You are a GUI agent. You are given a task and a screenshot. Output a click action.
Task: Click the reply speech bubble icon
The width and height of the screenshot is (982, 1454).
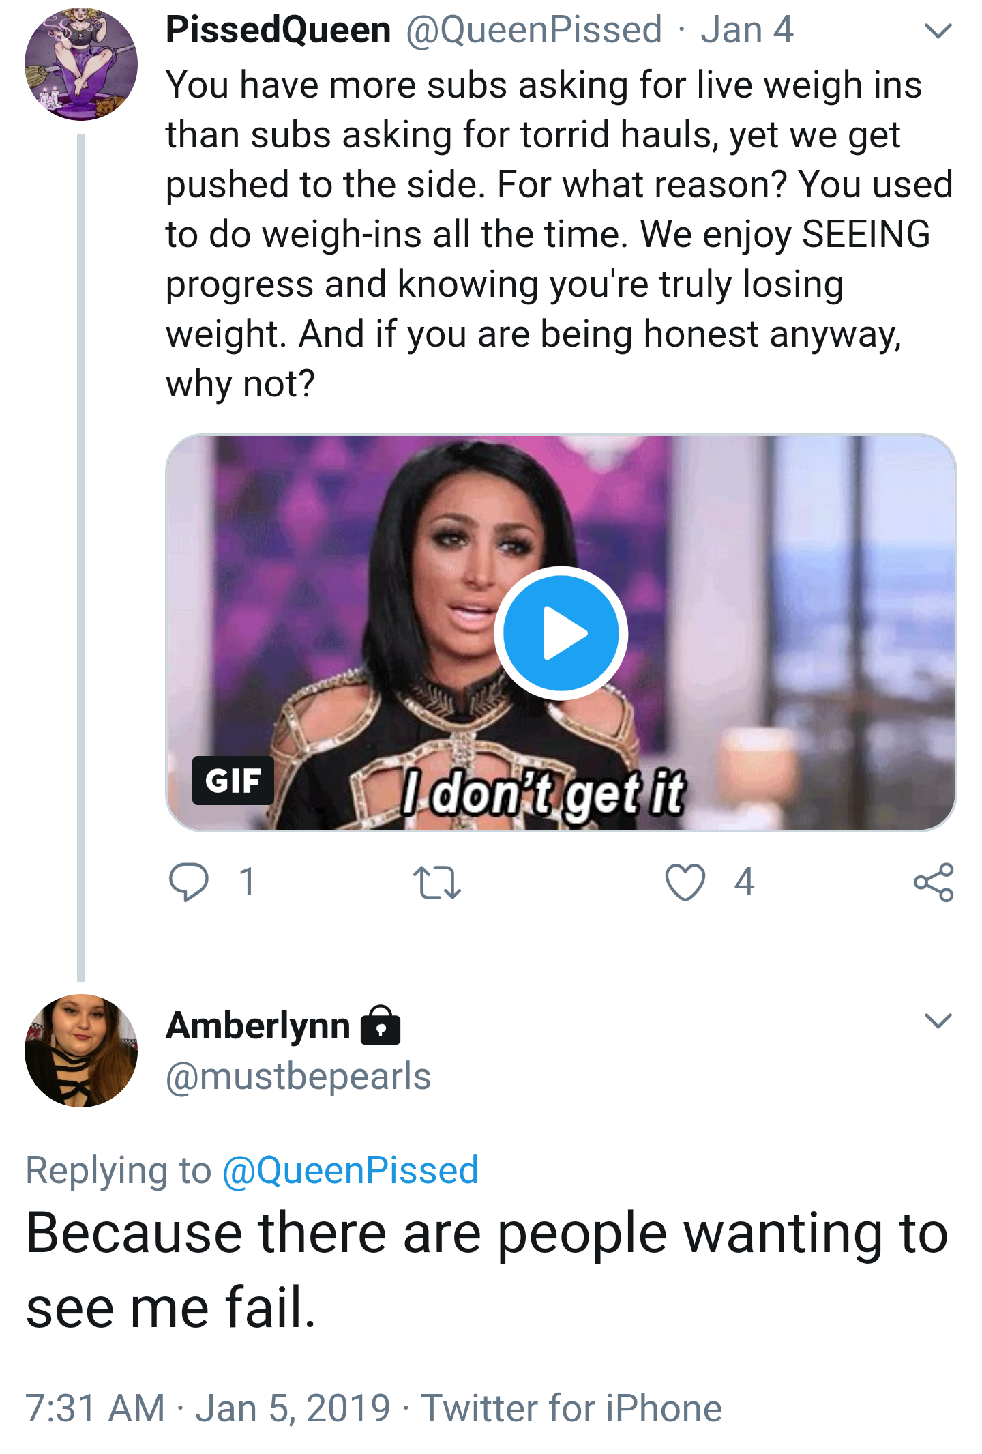(188, 882)
